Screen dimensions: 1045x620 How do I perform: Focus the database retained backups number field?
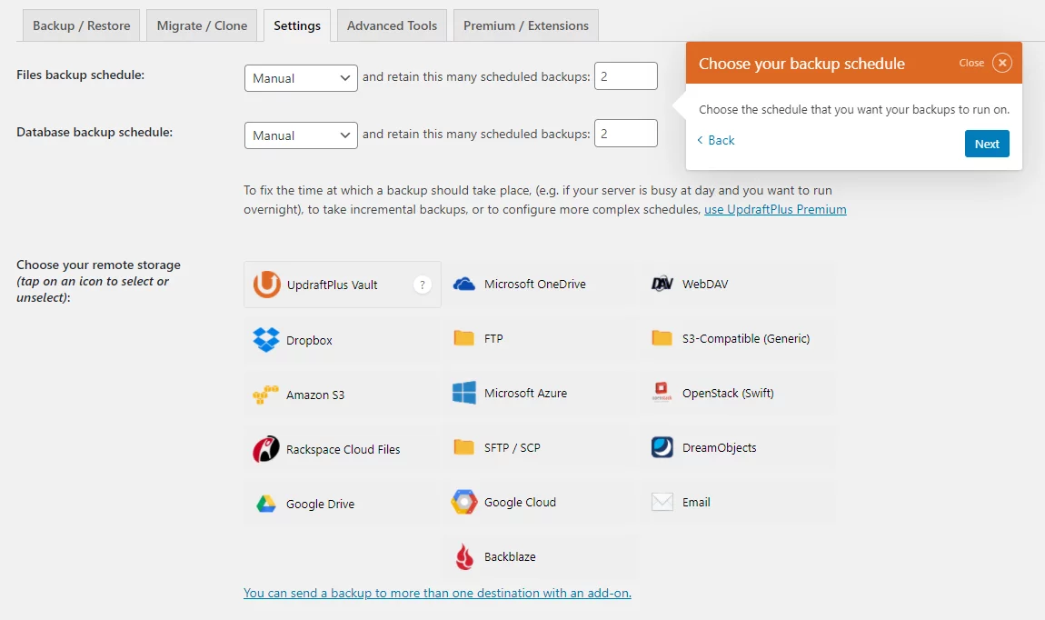(626, 134)
